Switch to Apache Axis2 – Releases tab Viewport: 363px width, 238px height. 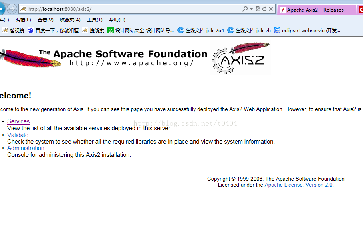(x=317, y=10)
